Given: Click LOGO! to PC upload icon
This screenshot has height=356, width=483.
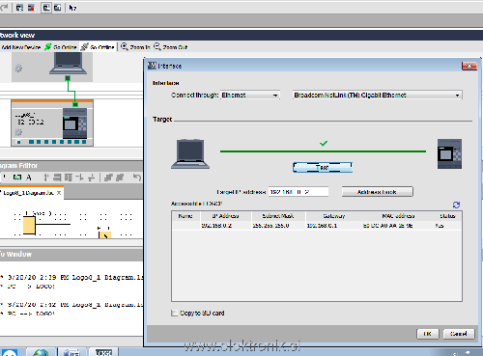Looking at the screenshot, I should coord(58,8).
